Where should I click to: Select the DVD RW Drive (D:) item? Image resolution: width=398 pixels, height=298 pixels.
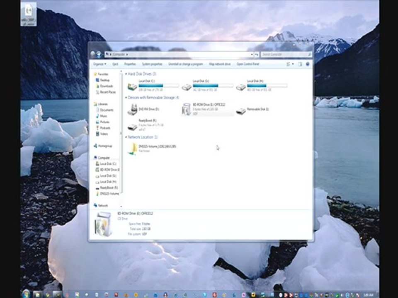144,109
